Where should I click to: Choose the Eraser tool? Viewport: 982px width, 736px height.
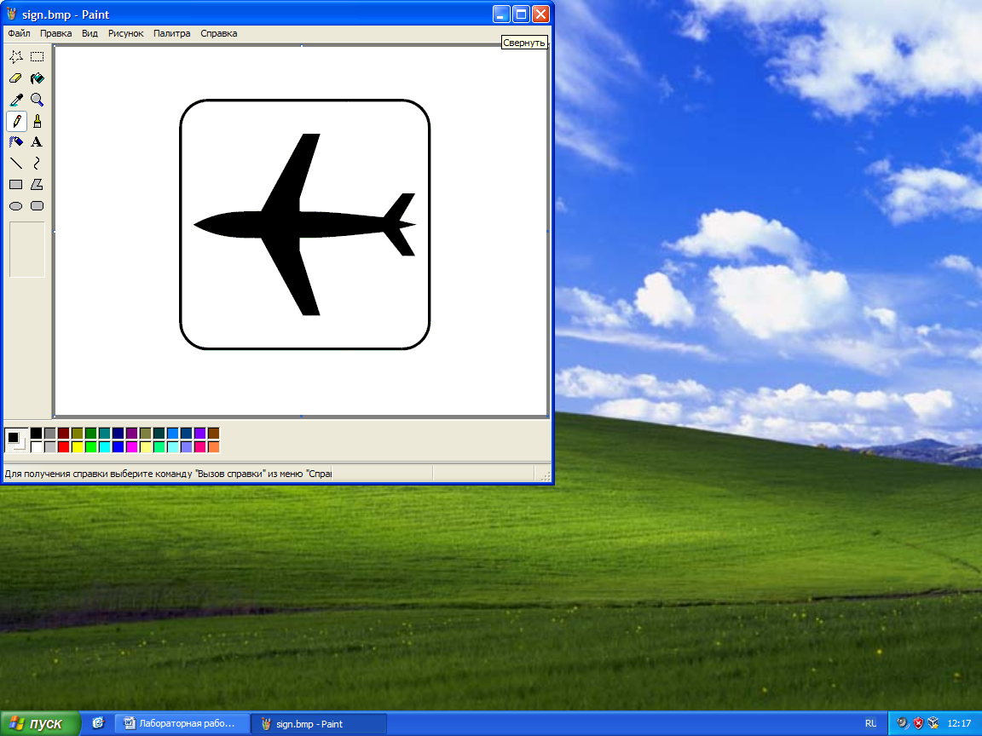coord(16,78)
